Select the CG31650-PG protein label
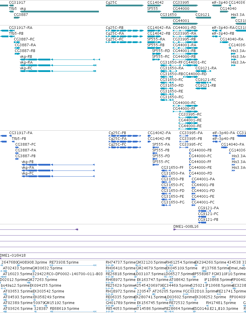The width and height of the screenshot is (246, 313). 173,202
